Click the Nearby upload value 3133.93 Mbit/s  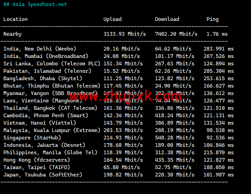pos(125,34)
